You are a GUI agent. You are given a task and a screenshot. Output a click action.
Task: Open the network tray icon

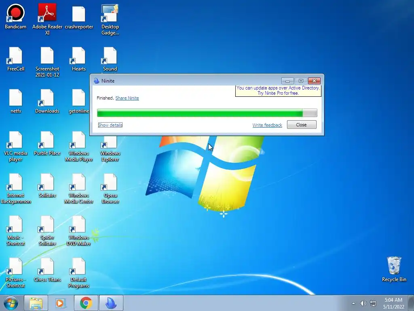[x=373, y=303]
